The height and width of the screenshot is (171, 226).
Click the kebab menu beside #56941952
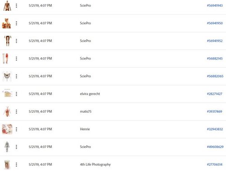16,41
